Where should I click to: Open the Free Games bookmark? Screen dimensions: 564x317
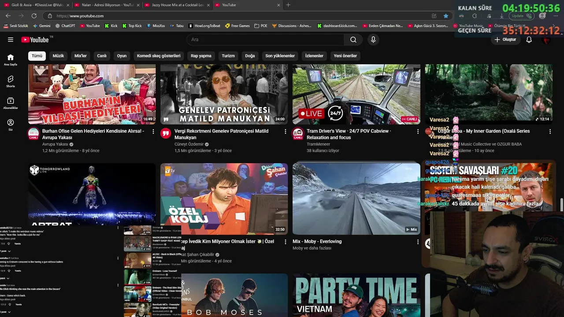(237, 26)
